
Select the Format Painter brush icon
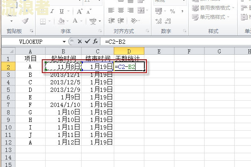pos(25,21)
